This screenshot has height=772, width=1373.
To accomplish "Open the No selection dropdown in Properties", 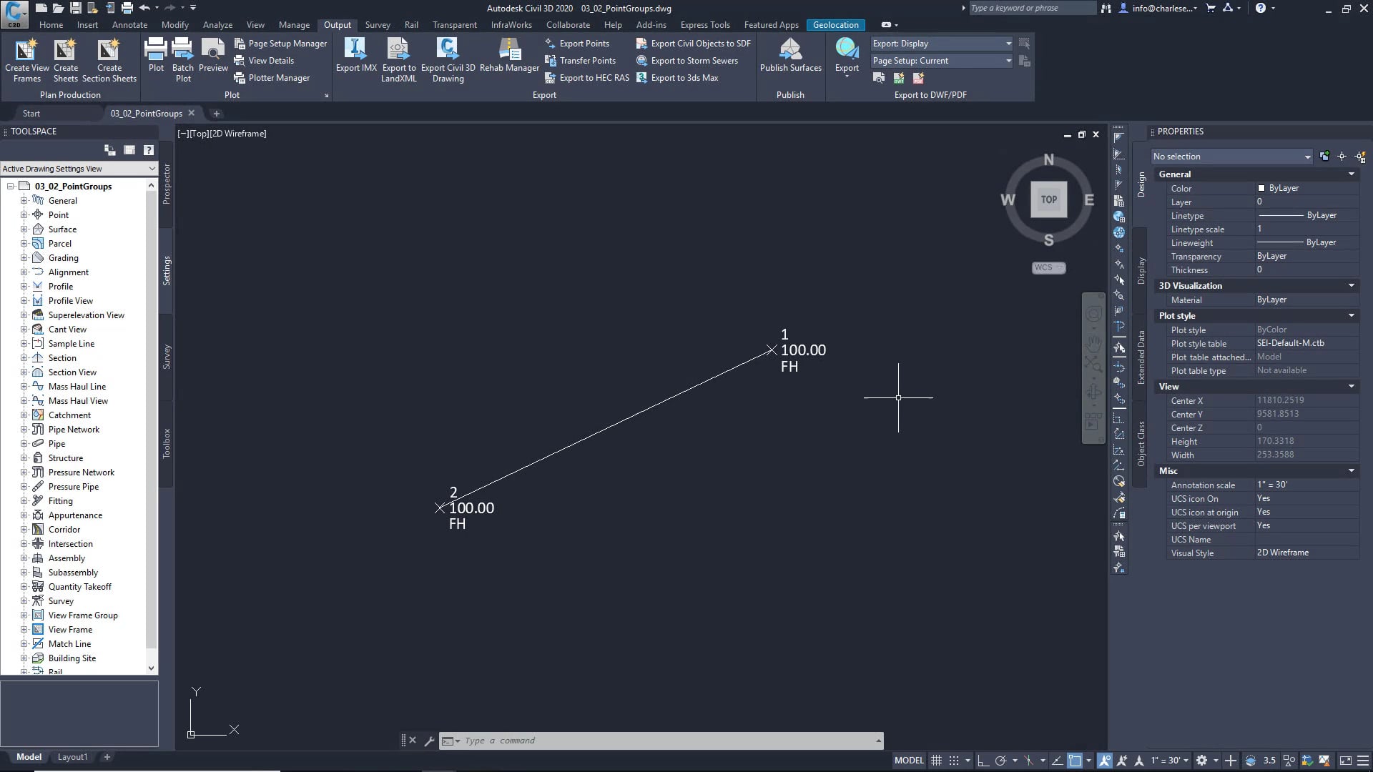I will (x=1231, y=156).
